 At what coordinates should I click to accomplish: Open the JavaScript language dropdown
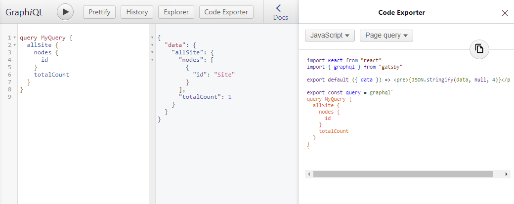pyautogui.click(x=330, y=36)
